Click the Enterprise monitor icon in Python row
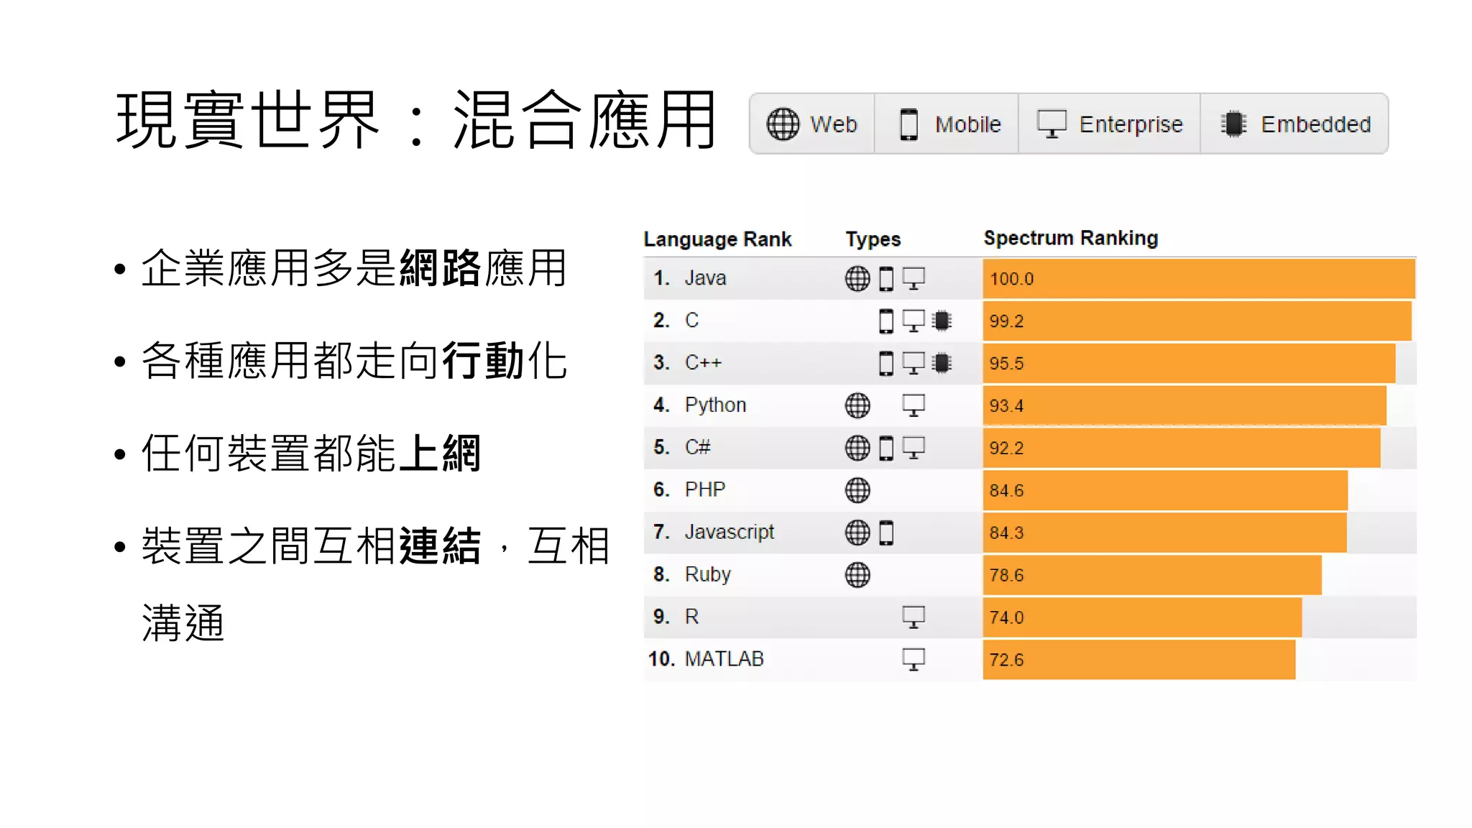The image size is (1472, 828). pyautogui.click(x=914, y=405)
